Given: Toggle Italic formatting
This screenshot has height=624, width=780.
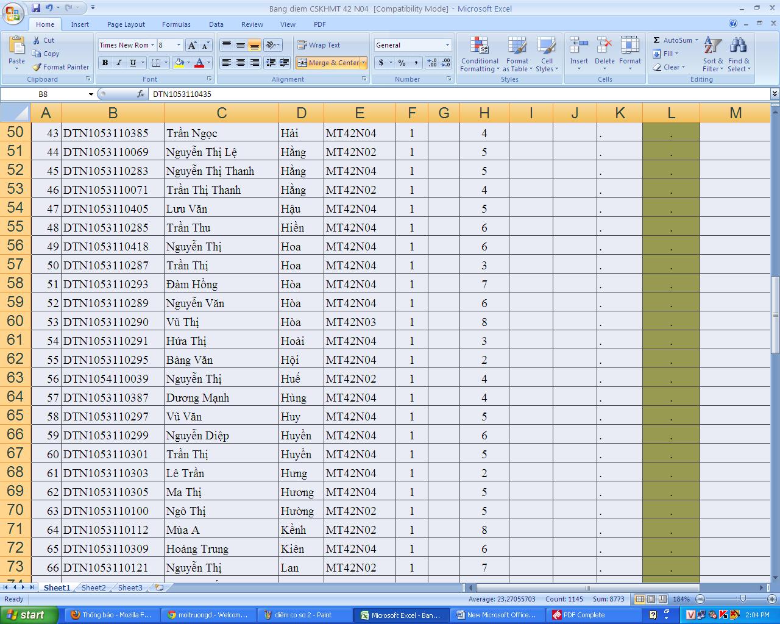Looking at the screenshot, I should 119,63.
